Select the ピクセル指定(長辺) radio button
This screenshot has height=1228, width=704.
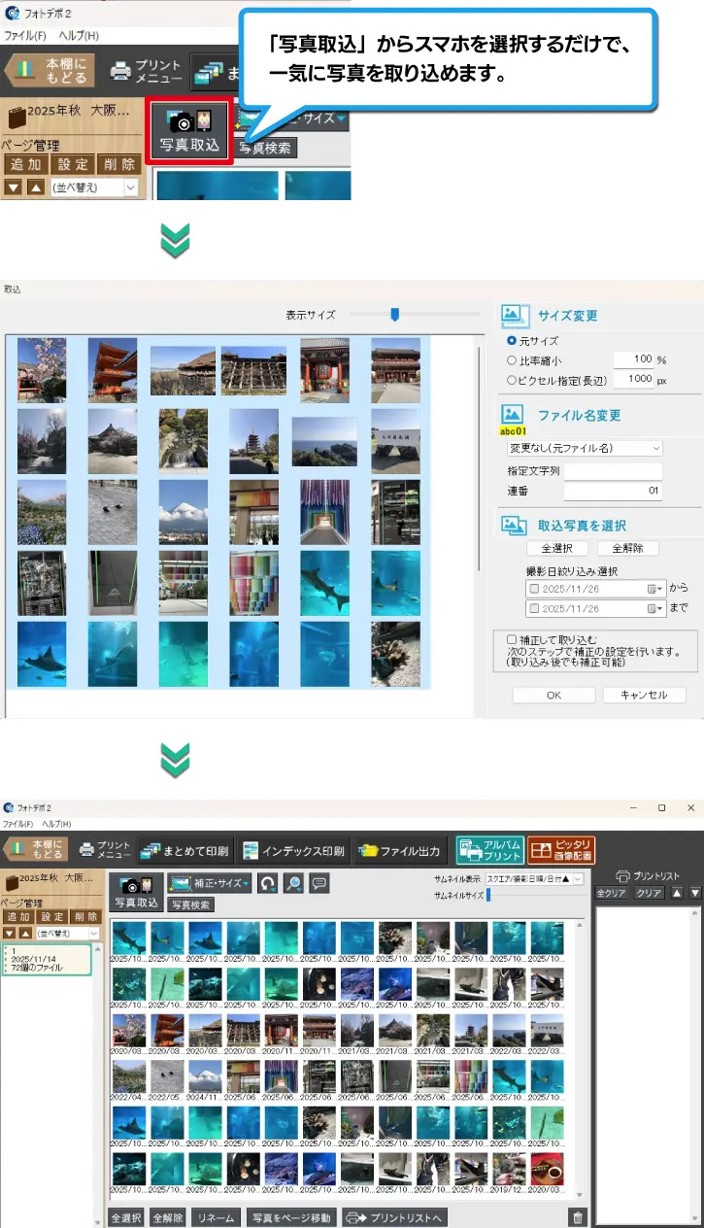click(x=512, y=379)
